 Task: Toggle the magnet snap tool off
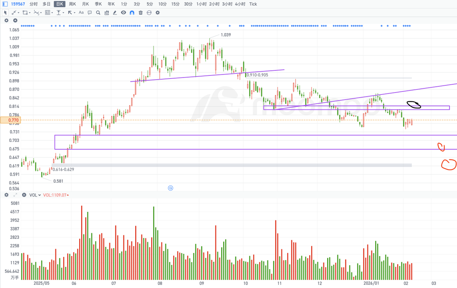[132, 13]
